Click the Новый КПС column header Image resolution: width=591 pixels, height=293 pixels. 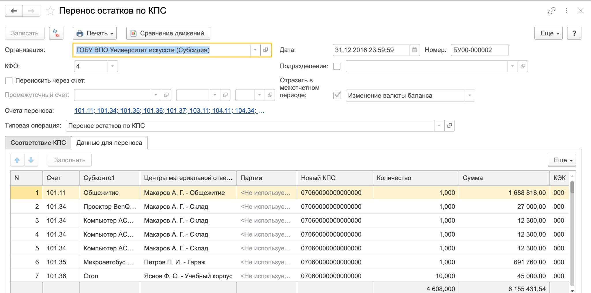(x=335, y=178)
